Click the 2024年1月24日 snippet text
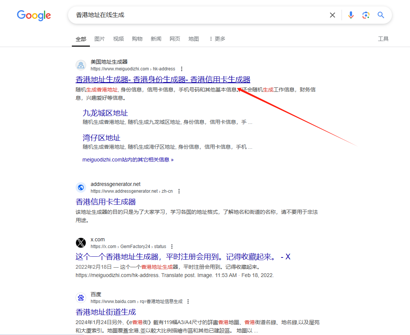The height and width of the screenshot is (335, 410). point(197,326)
